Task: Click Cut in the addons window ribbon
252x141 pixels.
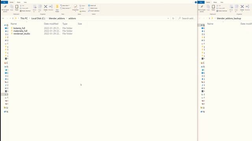Action: (22, 5)
